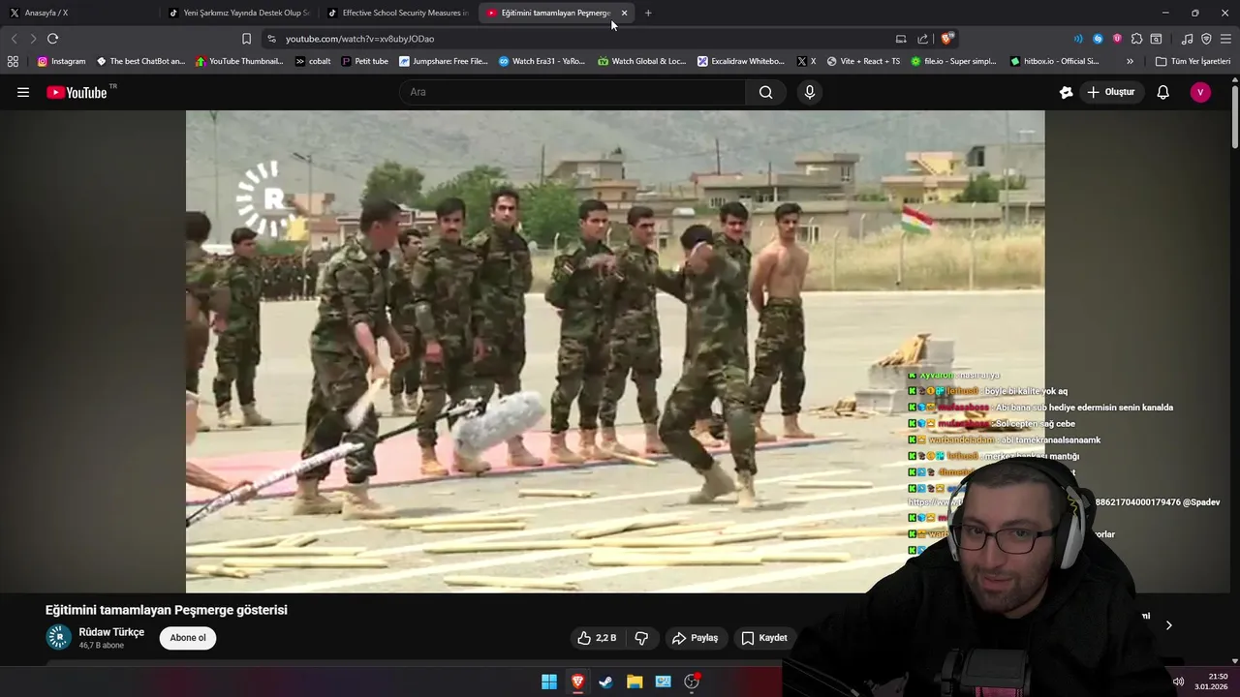Open the Shazam extension icon
Image resolution: width=1240 pixels, height=697 pixels.
pyautogui.click(x=1098, y=39)
